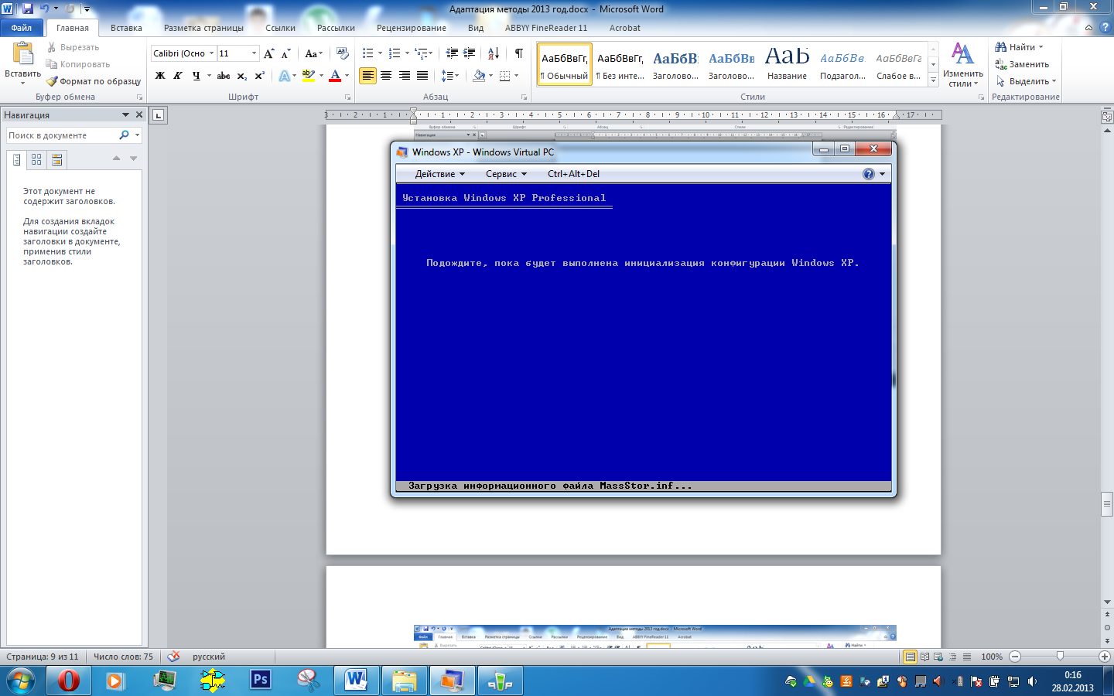Switch to Разметка страницы tab
The width and height of the screenshot is (1114, 696).
pyautogui.click(x=203, y=28)
